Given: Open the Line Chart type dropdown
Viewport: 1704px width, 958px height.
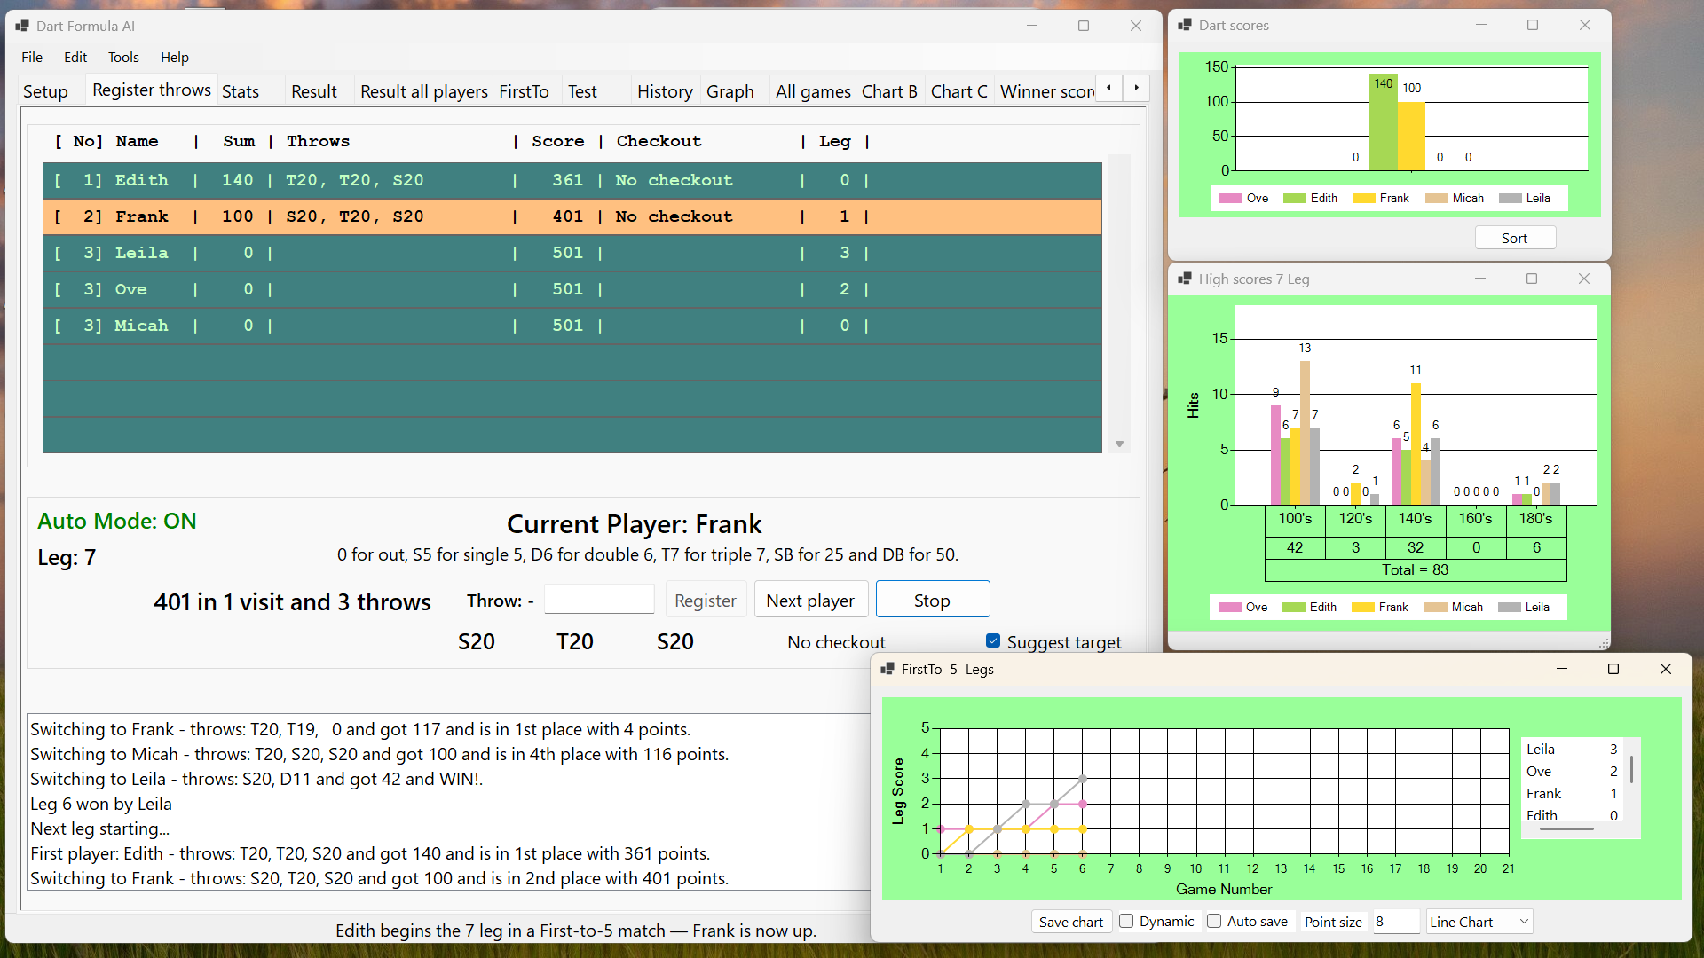Looking at the screenshot, I should (1523, 922).
